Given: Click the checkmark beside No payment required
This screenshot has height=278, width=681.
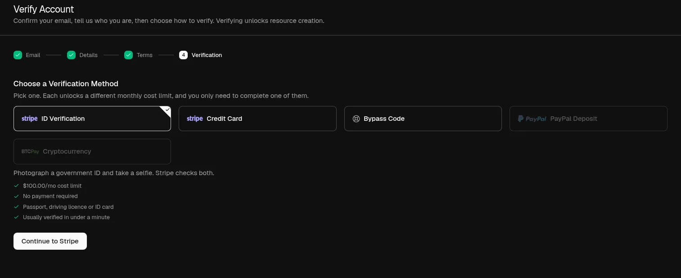Looking at the screenshot, I should pos(17,196).
